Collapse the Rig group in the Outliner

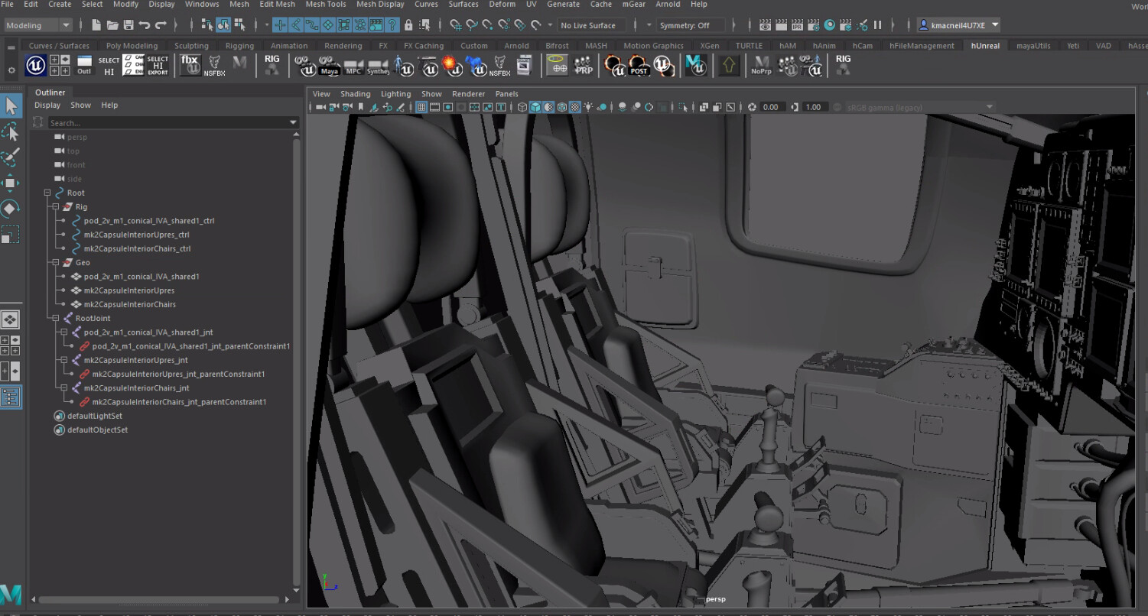pos(55,207)
